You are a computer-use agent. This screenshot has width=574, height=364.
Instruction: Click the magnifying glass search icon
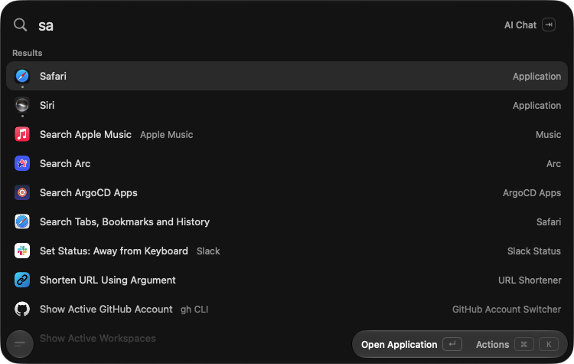click(20, 25)
